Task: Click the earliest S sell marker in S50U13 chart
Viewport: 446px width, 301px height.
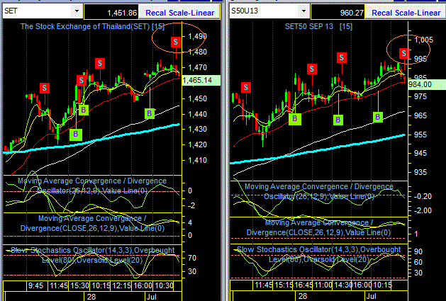Action: [x=246, y=87]
